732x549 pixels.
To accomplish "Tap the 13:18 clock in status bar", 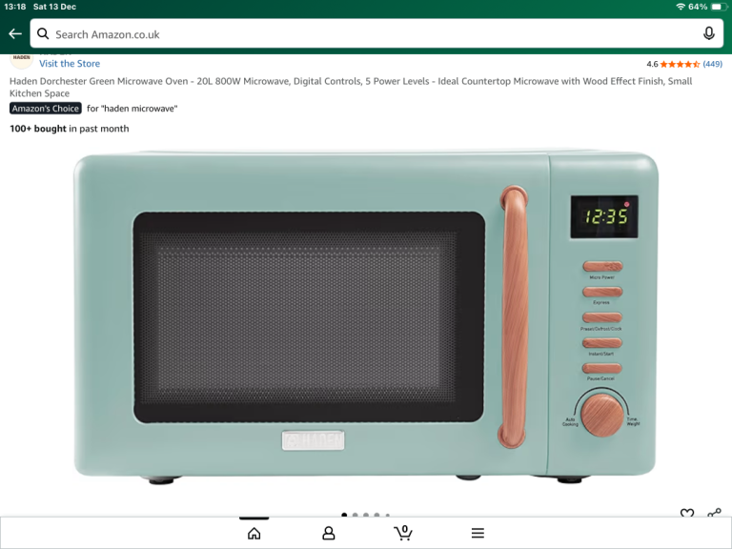I will pos(15,7).
